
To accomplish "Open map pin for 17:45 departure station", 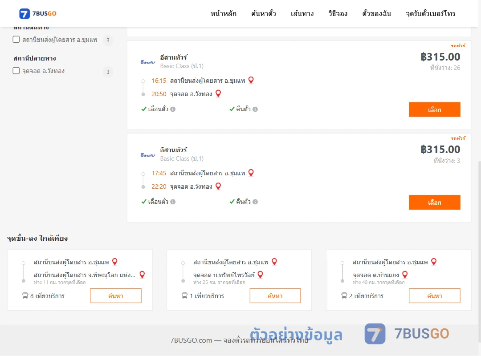I will click(x=251, y=173).
